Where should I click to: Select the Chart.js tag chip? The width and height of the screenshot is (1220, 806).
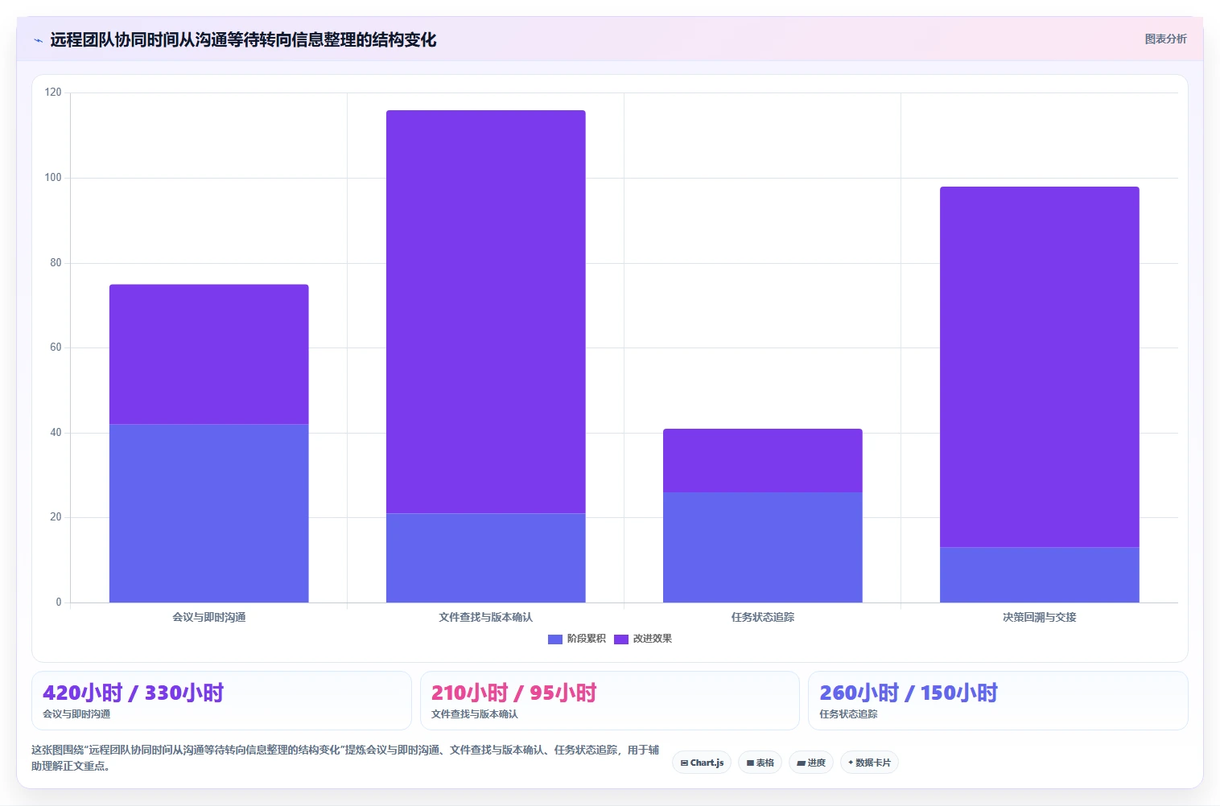[702, 763]
